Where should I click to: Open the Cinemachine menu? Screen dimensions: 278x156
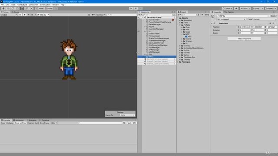click(45, 5)
